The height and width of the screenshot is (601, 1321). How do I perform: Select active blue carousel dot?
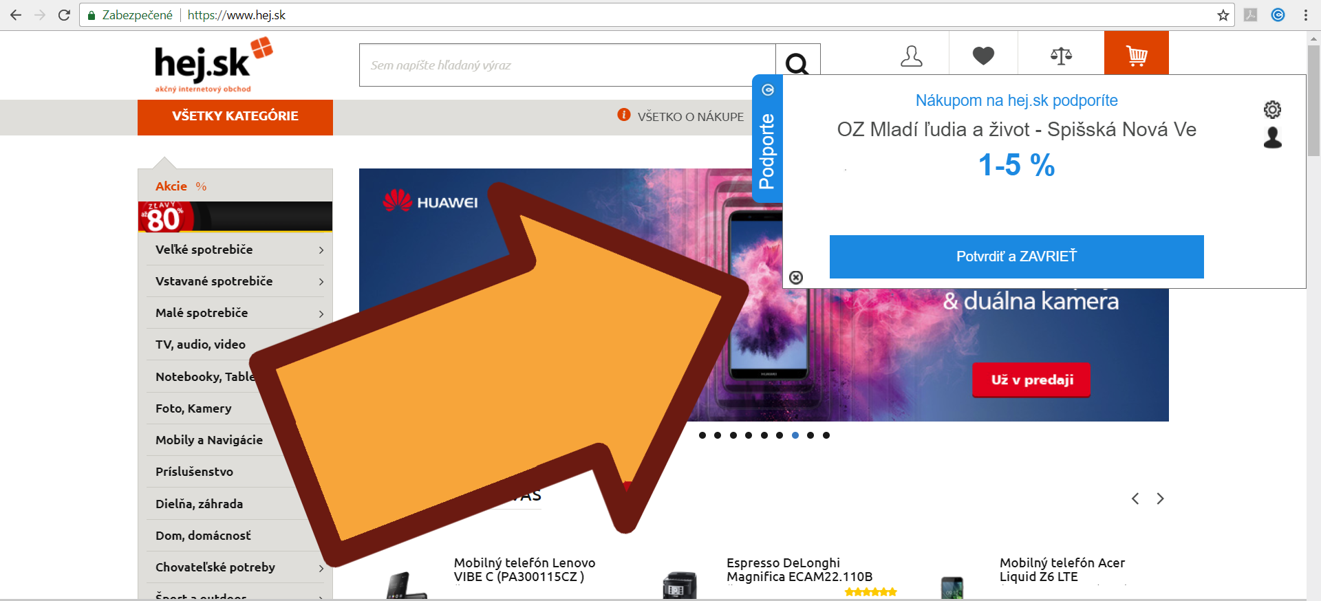[x=795, y=435]
